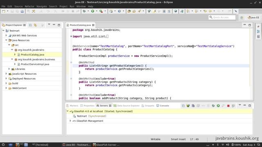This screenshot has width=262, height=147.
Task: Open the Refactor menu
Action: pyautogui.click(x=29, y=7)
